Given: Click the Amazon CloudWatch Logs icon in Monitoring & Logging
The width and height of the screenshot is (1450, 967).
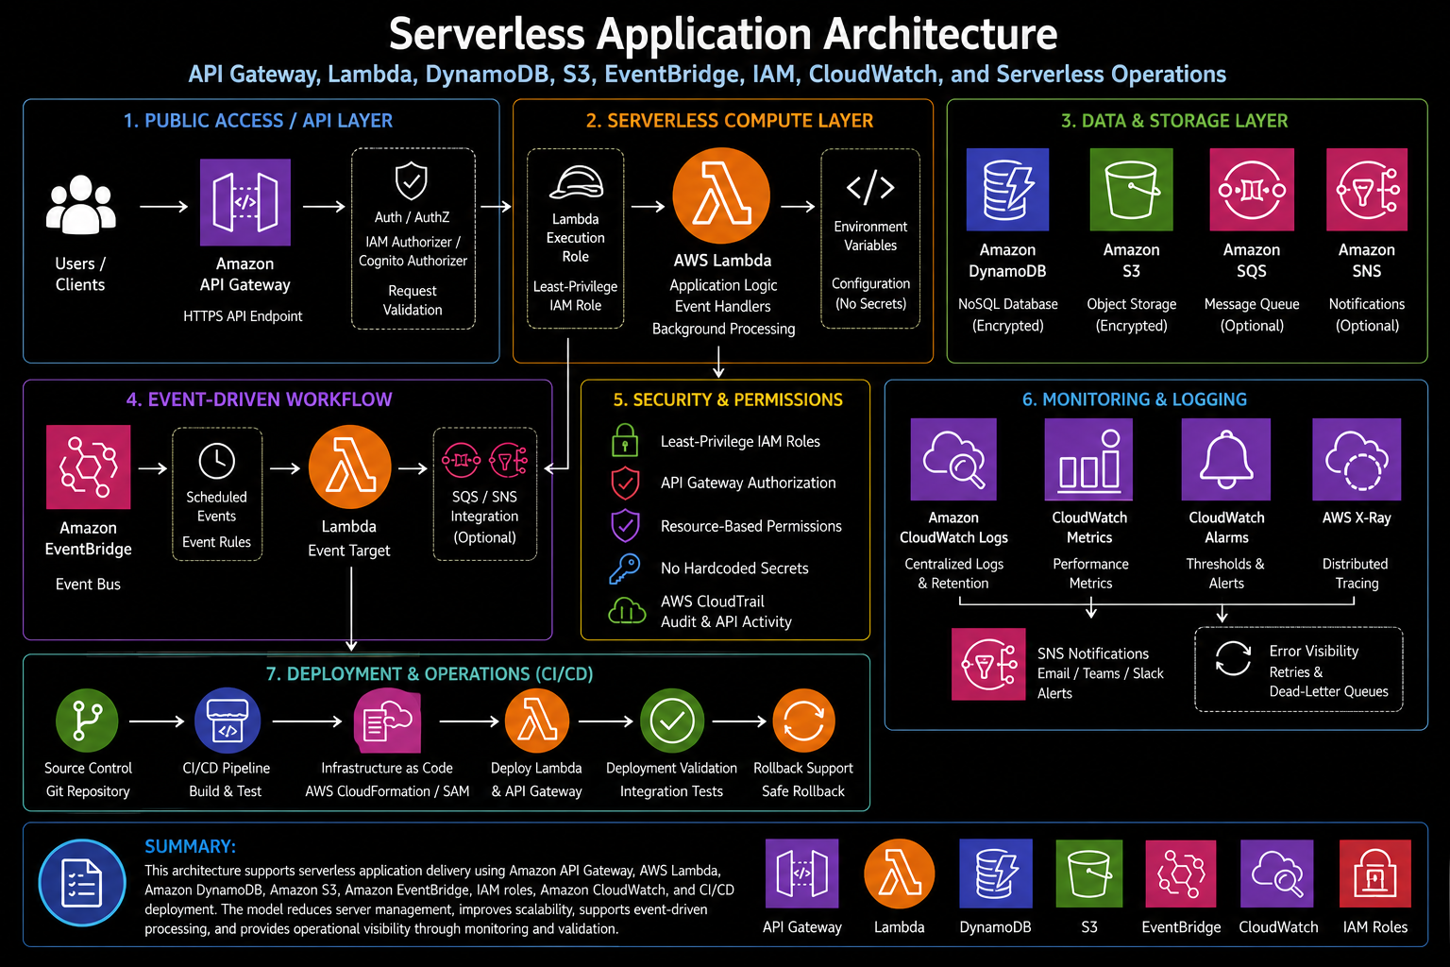Looking at the screenshot, I should pyautogui.click(x=953, y=459).
